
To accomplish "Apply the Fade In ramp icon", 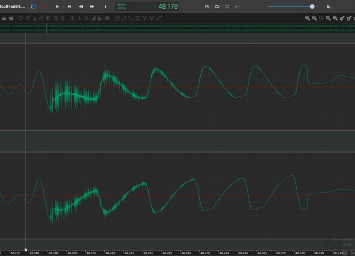I will tap(93, 18).
